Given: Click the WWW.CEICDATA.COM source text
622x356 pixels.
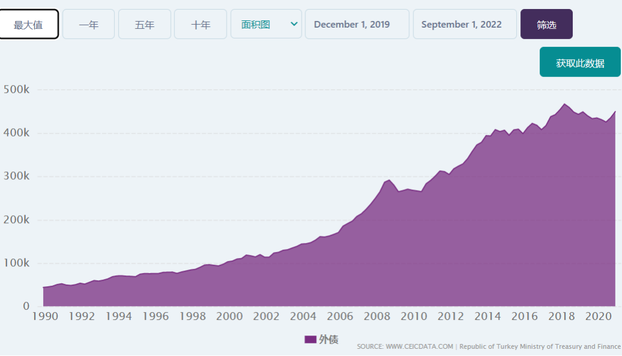Looking at the screenshot, I should click(419, 346).
